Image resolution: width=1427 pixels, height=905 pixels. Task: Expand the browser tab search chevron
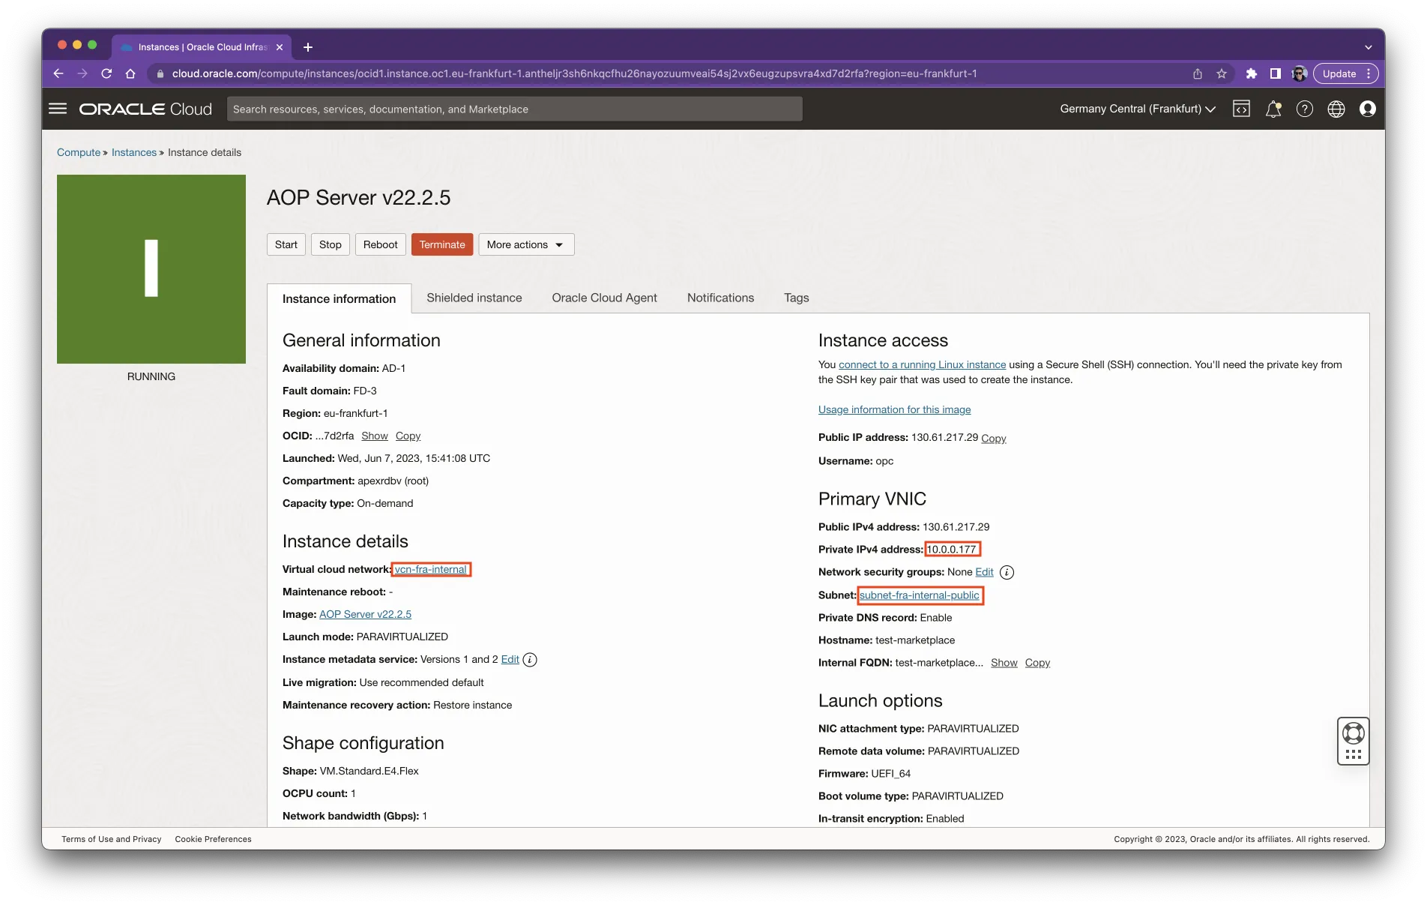[x=1368, y=47]
